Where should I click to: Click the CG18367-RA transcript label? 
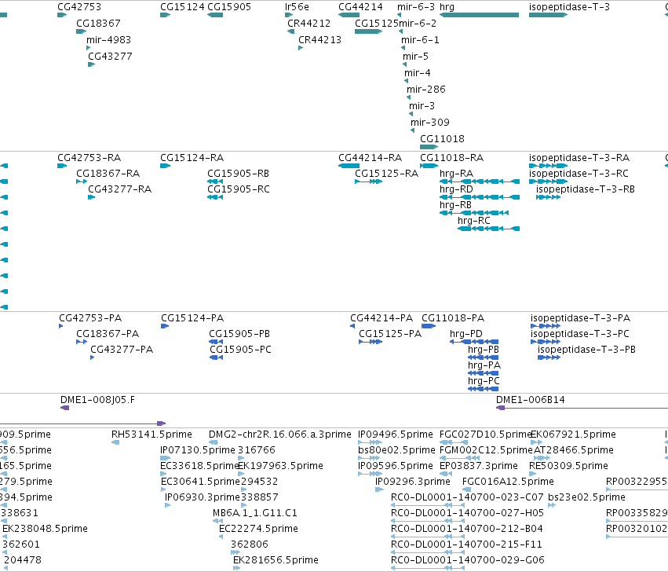tap(108, 174)
